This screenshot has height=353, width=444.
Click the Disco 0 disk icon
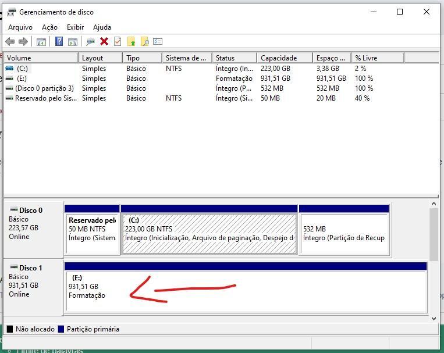[13, 209]
